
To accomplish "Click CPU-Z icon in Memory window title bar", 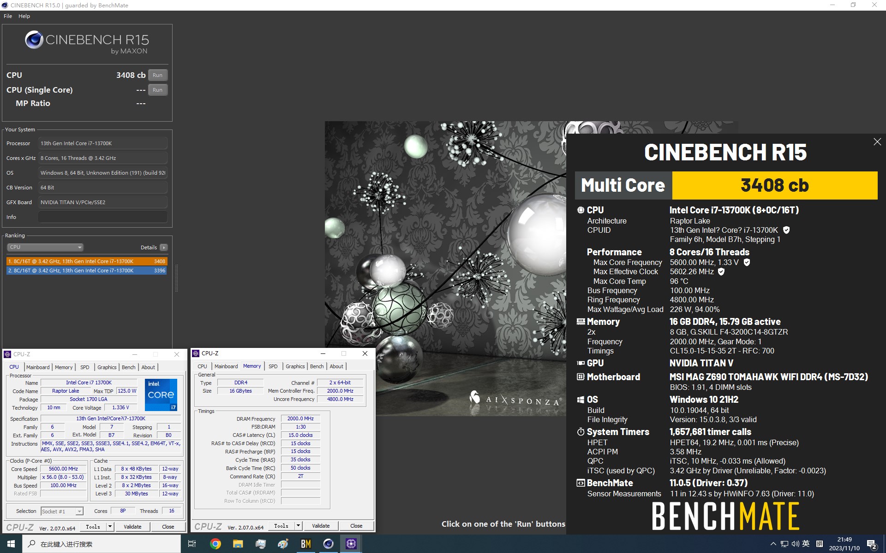I will 196,353.
